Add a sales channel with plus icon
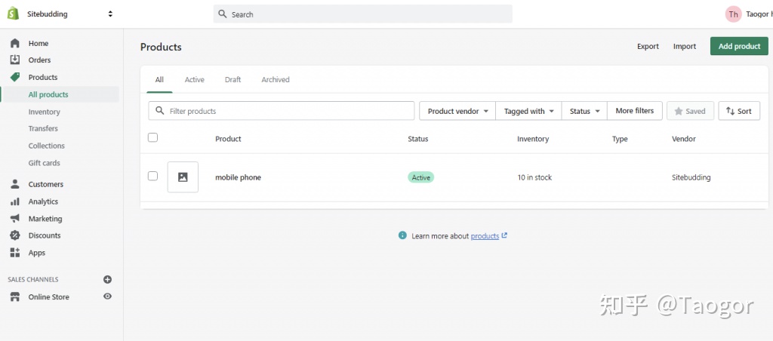 click(x=107, y=279)
